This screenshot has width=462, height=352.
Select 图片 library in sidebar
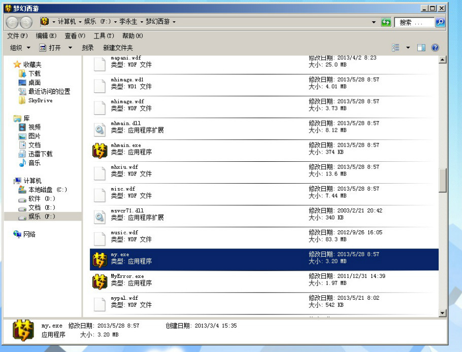click(35, 136)
